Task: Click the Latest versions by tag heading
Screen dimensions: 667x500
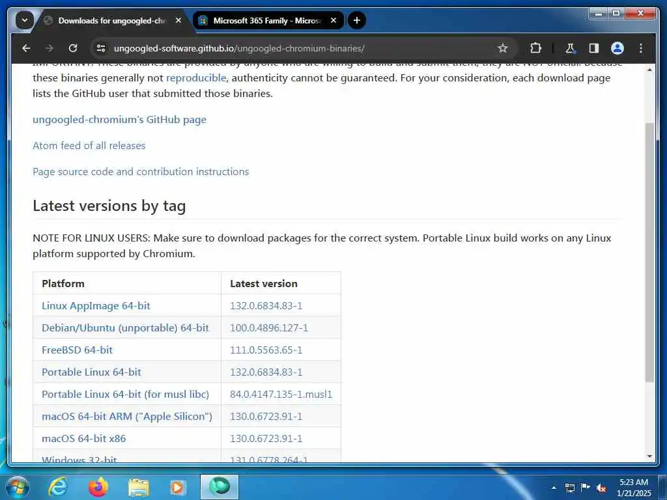Action: tap(109, 206)
